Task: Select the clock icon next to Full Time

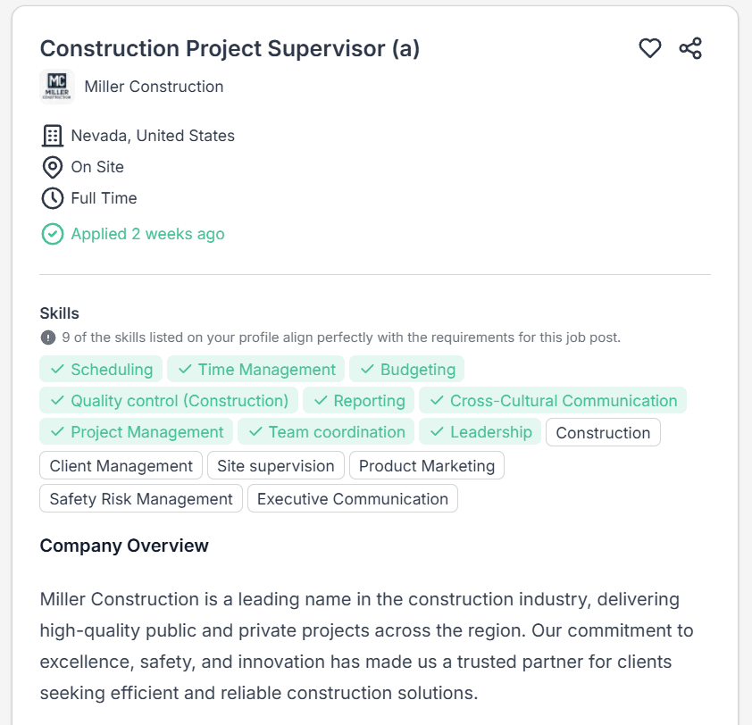Action: (52, 198)
